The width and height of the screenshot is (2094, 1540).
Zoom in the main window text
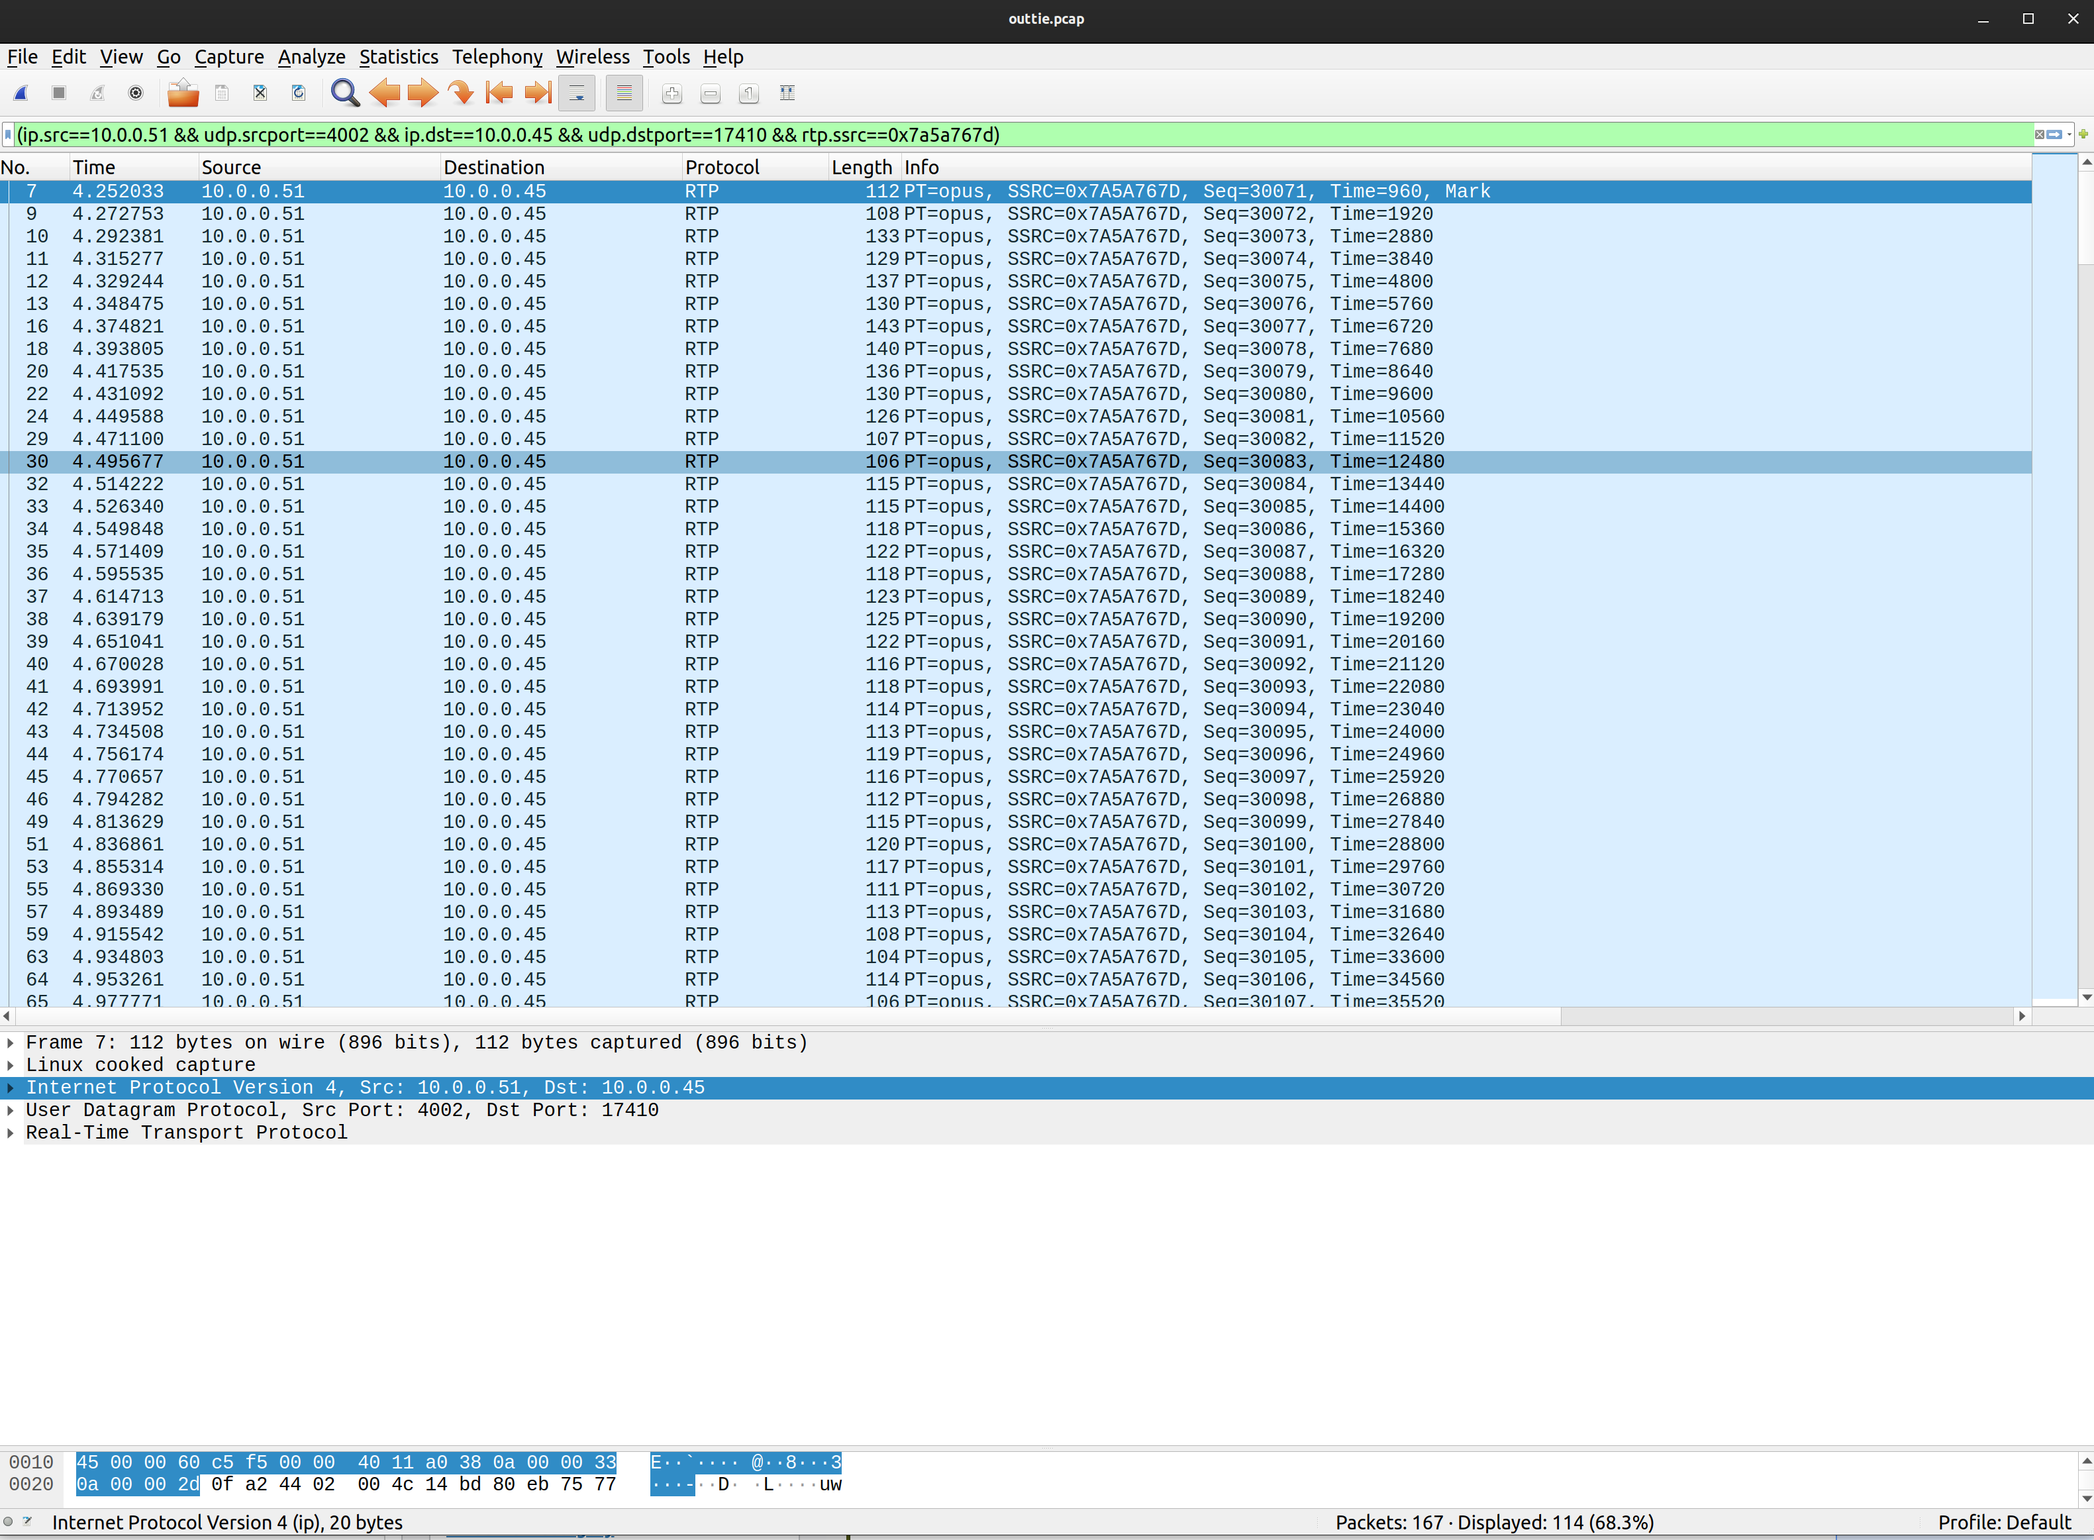pyautogui.click(x=672, y=93)
